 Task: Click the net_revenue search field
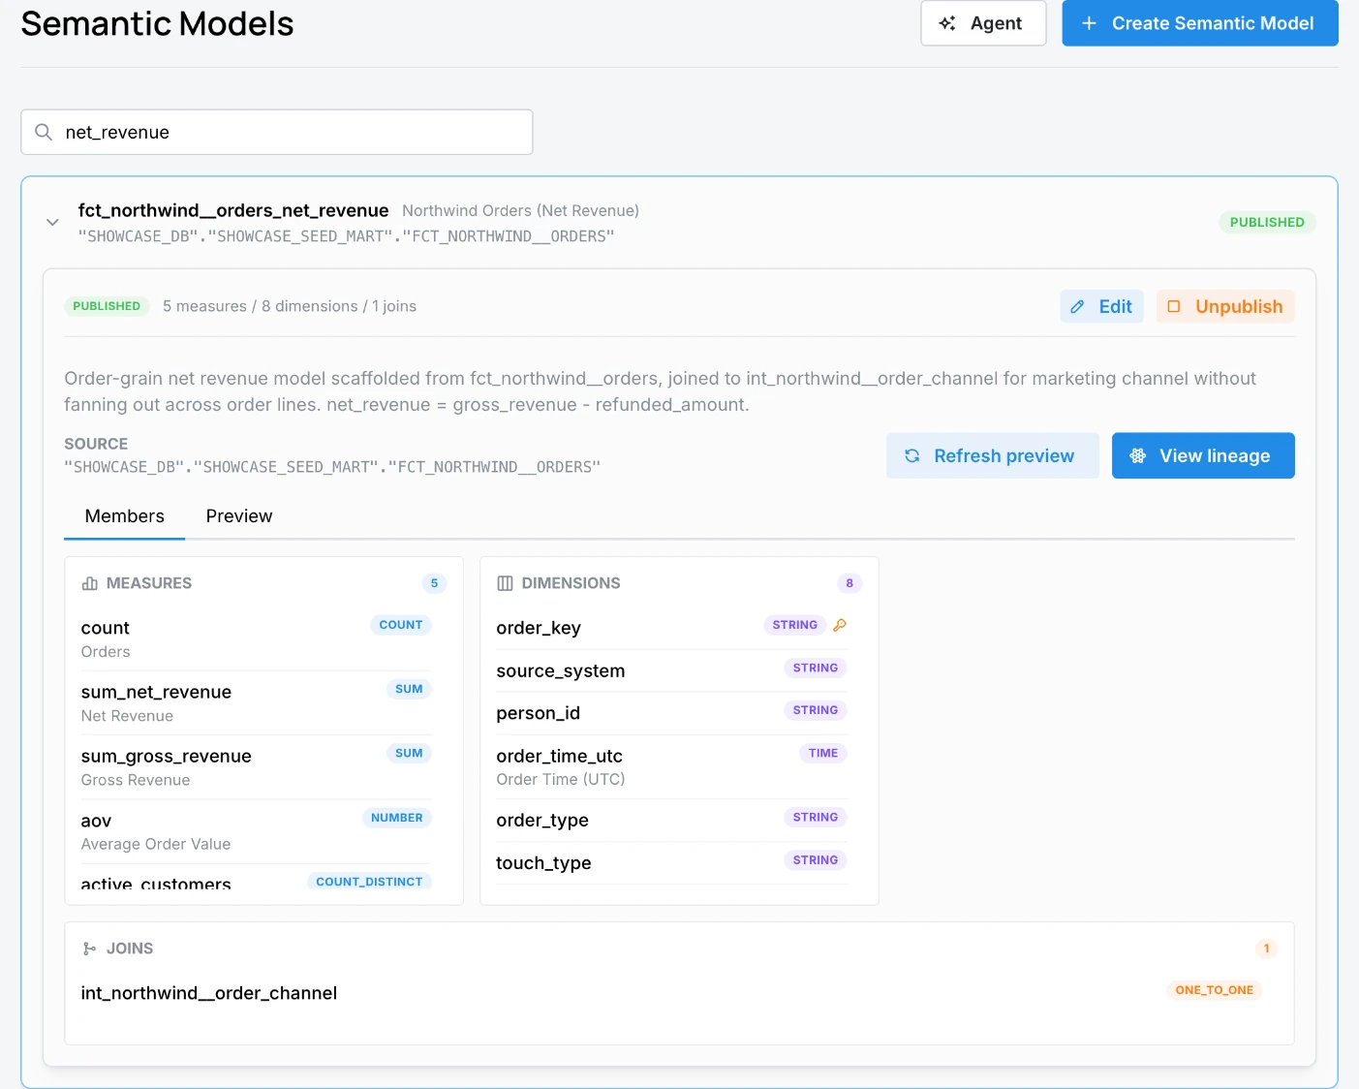(277, 132)
